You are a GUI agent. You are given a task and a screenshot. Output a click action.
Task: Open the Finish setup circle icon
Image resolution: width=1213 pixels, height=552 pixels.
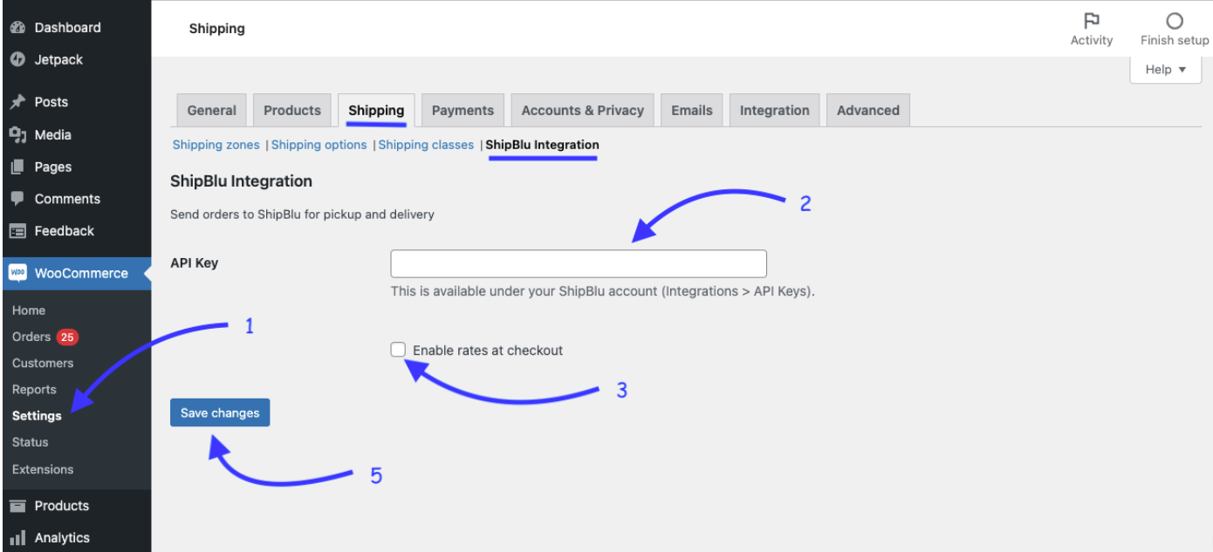1175,21
